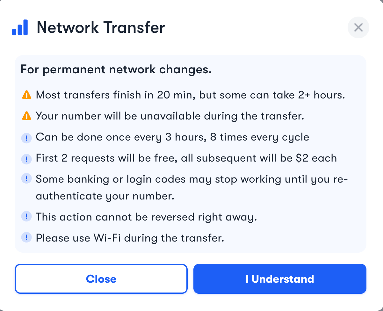This screenshot has height=311, width=383.
Task: Click info icon beside banking codes note
Action: point(26,179)
